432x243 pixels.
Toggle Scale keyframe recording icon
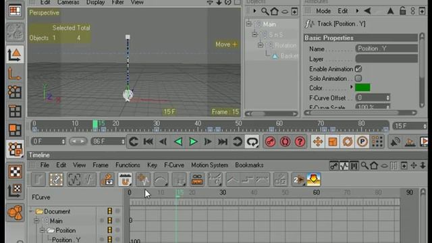tap(333, 142)
